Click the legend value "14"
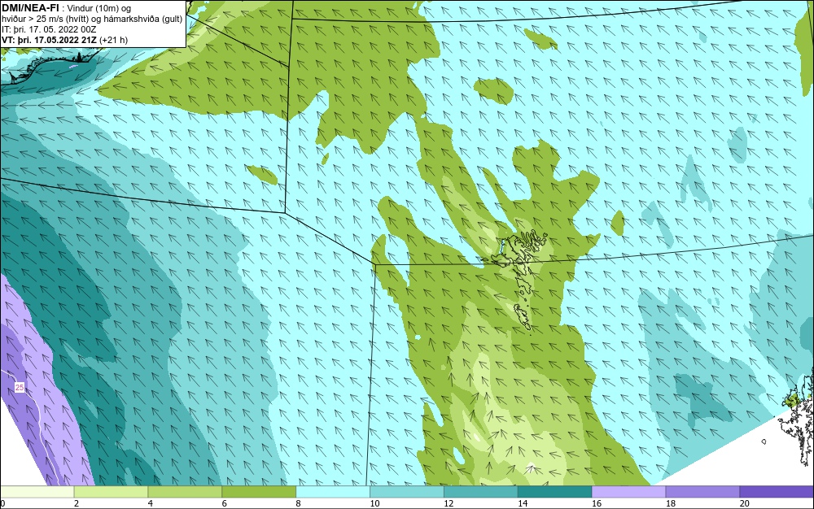This screenshot has width=814, height=509. 523,503
